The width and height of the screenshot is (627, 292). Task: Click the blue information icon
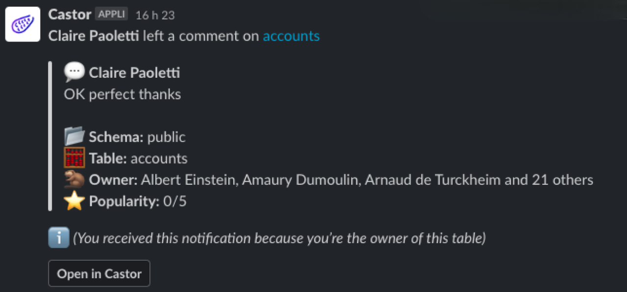[x=59, y=238]
